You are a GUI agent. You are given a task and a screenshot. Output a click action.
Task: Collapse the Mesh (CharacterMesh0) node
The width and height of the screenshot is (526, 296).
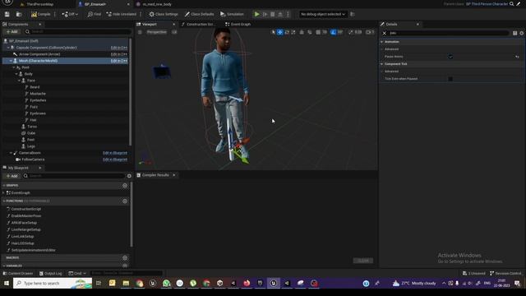(x=11, y=61)
